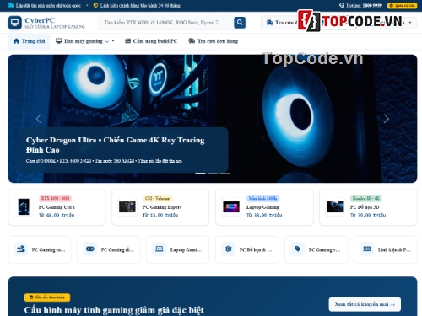Click the Giá sốc yellow badge

click(x=47, y=297)
